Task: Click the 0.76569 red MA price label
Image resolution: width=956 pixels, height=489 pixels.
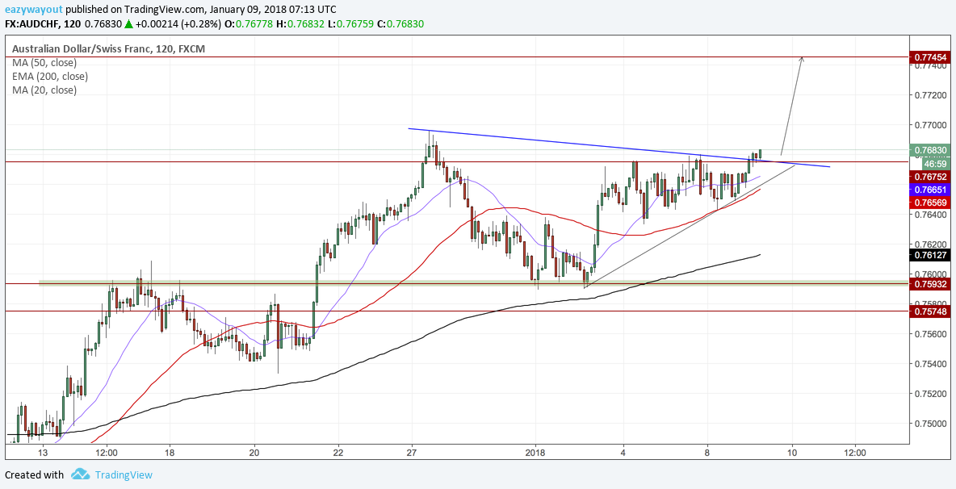Action: (930, 203)
